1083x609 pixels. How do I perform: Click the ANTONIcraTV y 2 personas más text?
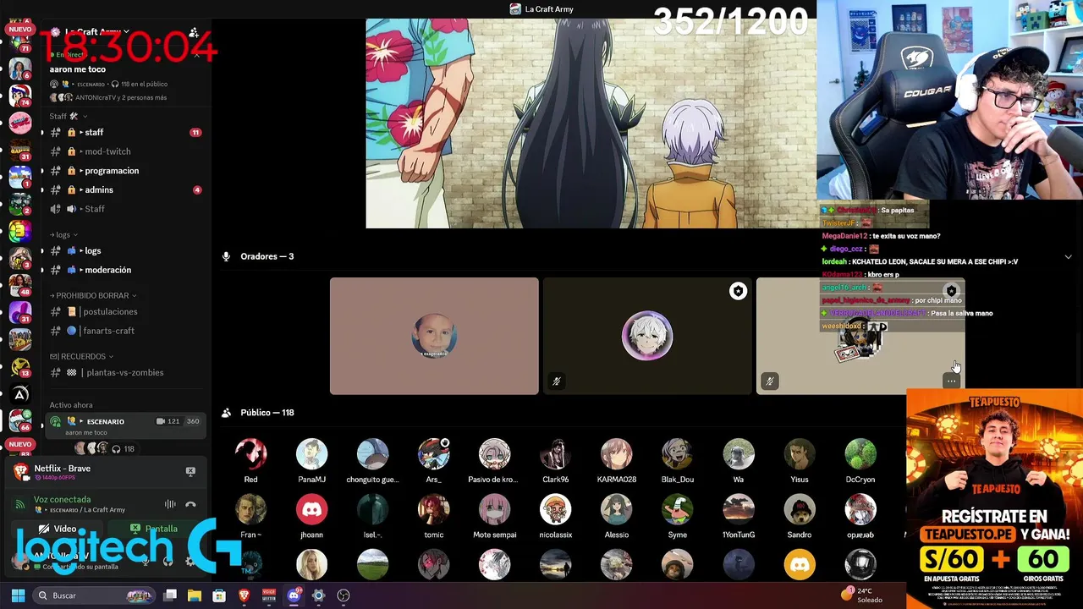tap(121, 97)
